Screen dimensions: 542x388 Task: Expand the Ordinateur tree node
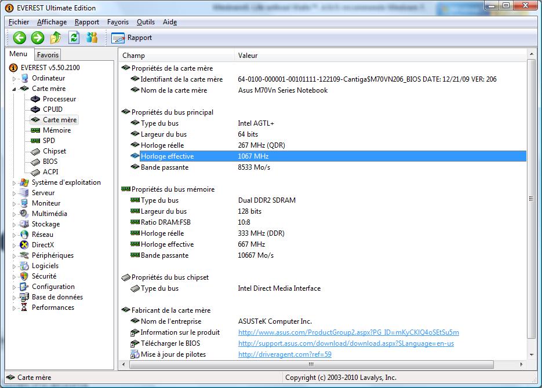14,79
